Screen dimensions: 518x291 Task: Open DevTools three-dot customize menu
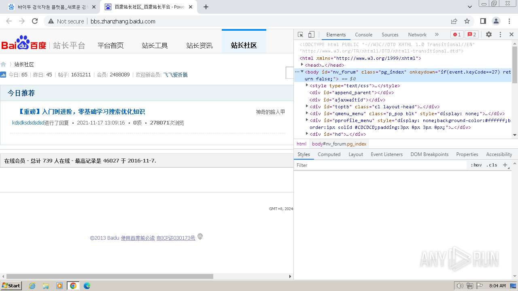(500, 35)
